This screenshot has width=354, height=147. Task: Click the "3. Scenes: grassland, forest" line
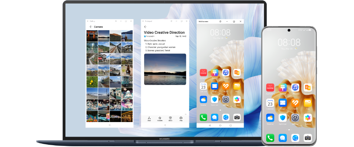(158, 51)
